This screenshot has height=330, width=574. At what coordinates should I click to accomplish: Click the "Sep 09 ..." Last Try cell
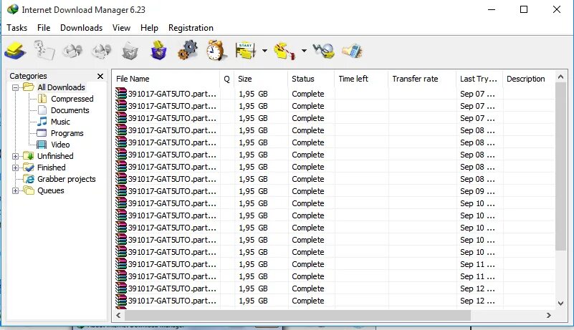click(477, 191)
